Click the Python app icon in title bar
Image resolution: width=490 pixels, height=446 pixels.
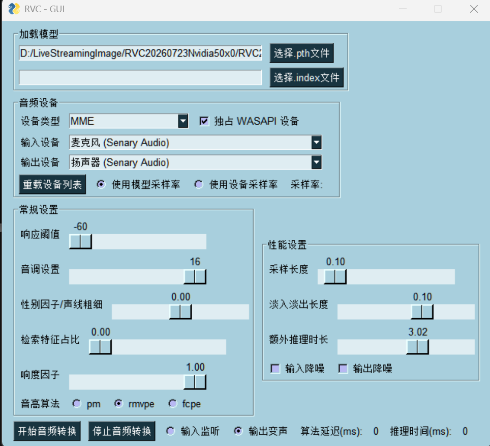click(x=14, y=9)
